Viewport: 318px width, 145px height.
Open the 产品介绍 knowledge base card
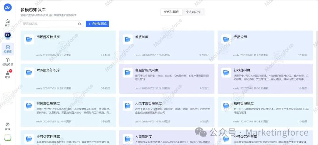pyautogui.click(x=240, y=37)
